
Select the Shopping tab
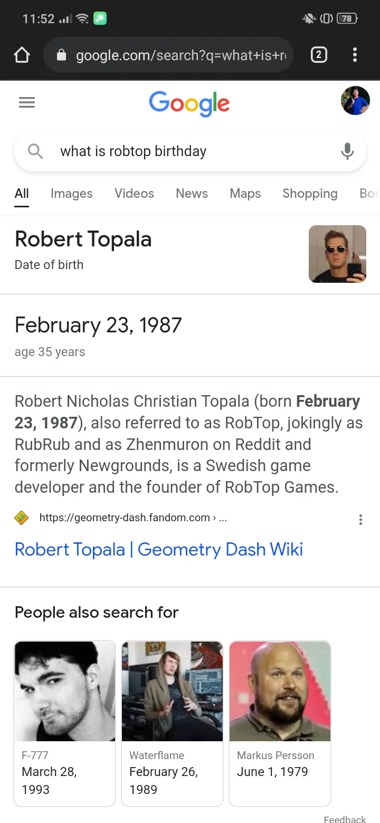[x=310, y=194]
